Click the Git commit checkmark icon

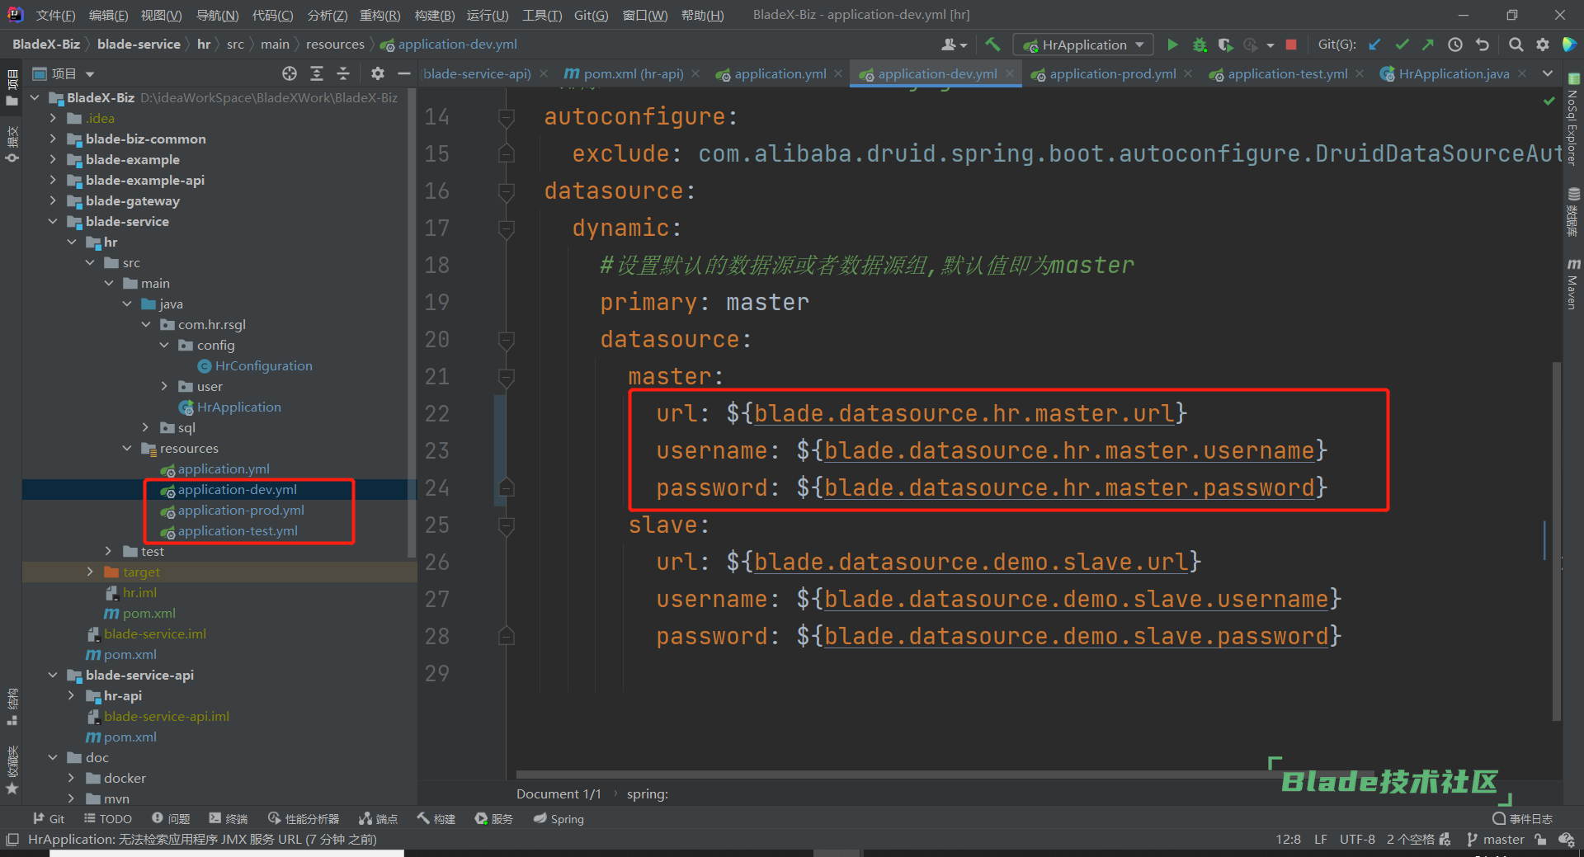tap(1402, 45)
